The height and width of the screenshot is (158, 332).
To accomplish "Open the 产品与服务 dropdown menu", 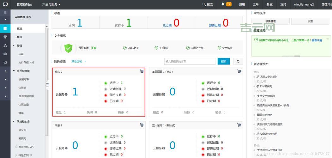I will (x=51, y=4).
